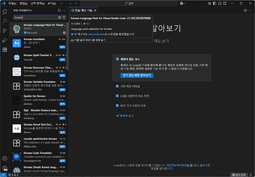Install the Korean Code Translator extension

click(62, 161)
